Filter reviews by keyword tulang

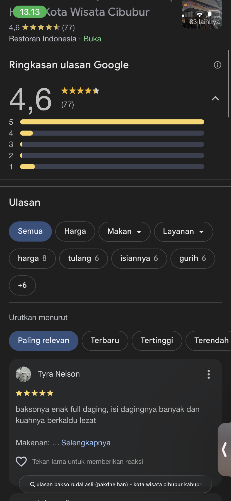pyautogui.click(x=83, y=259)
